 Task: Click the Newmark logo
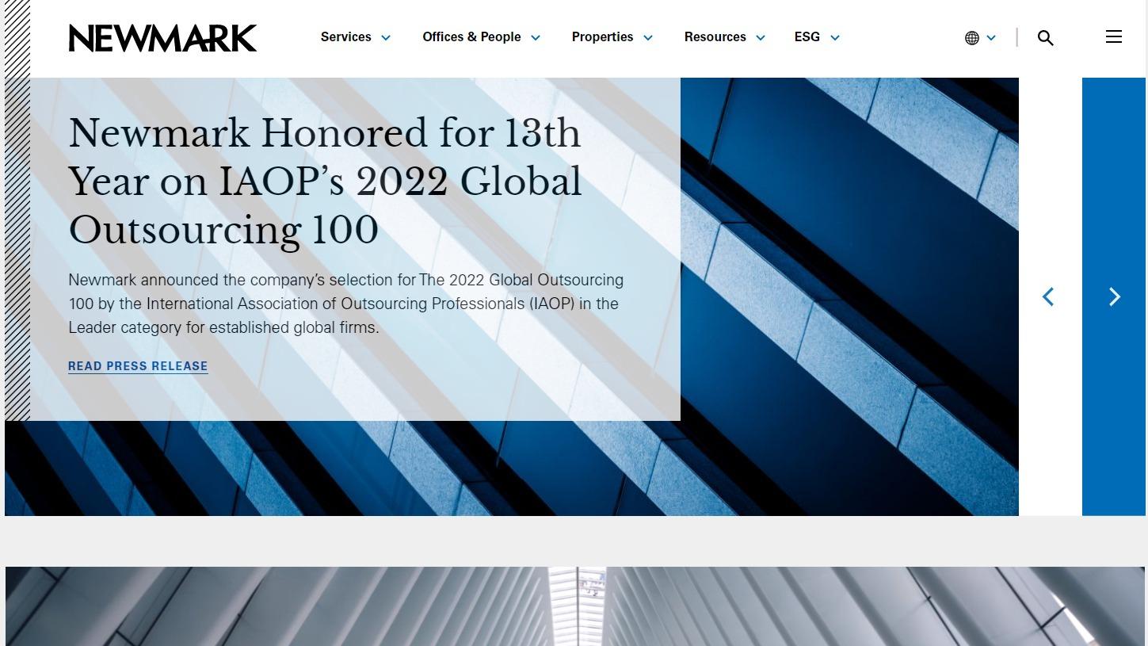pyautogui.click(x=162, y=38)
